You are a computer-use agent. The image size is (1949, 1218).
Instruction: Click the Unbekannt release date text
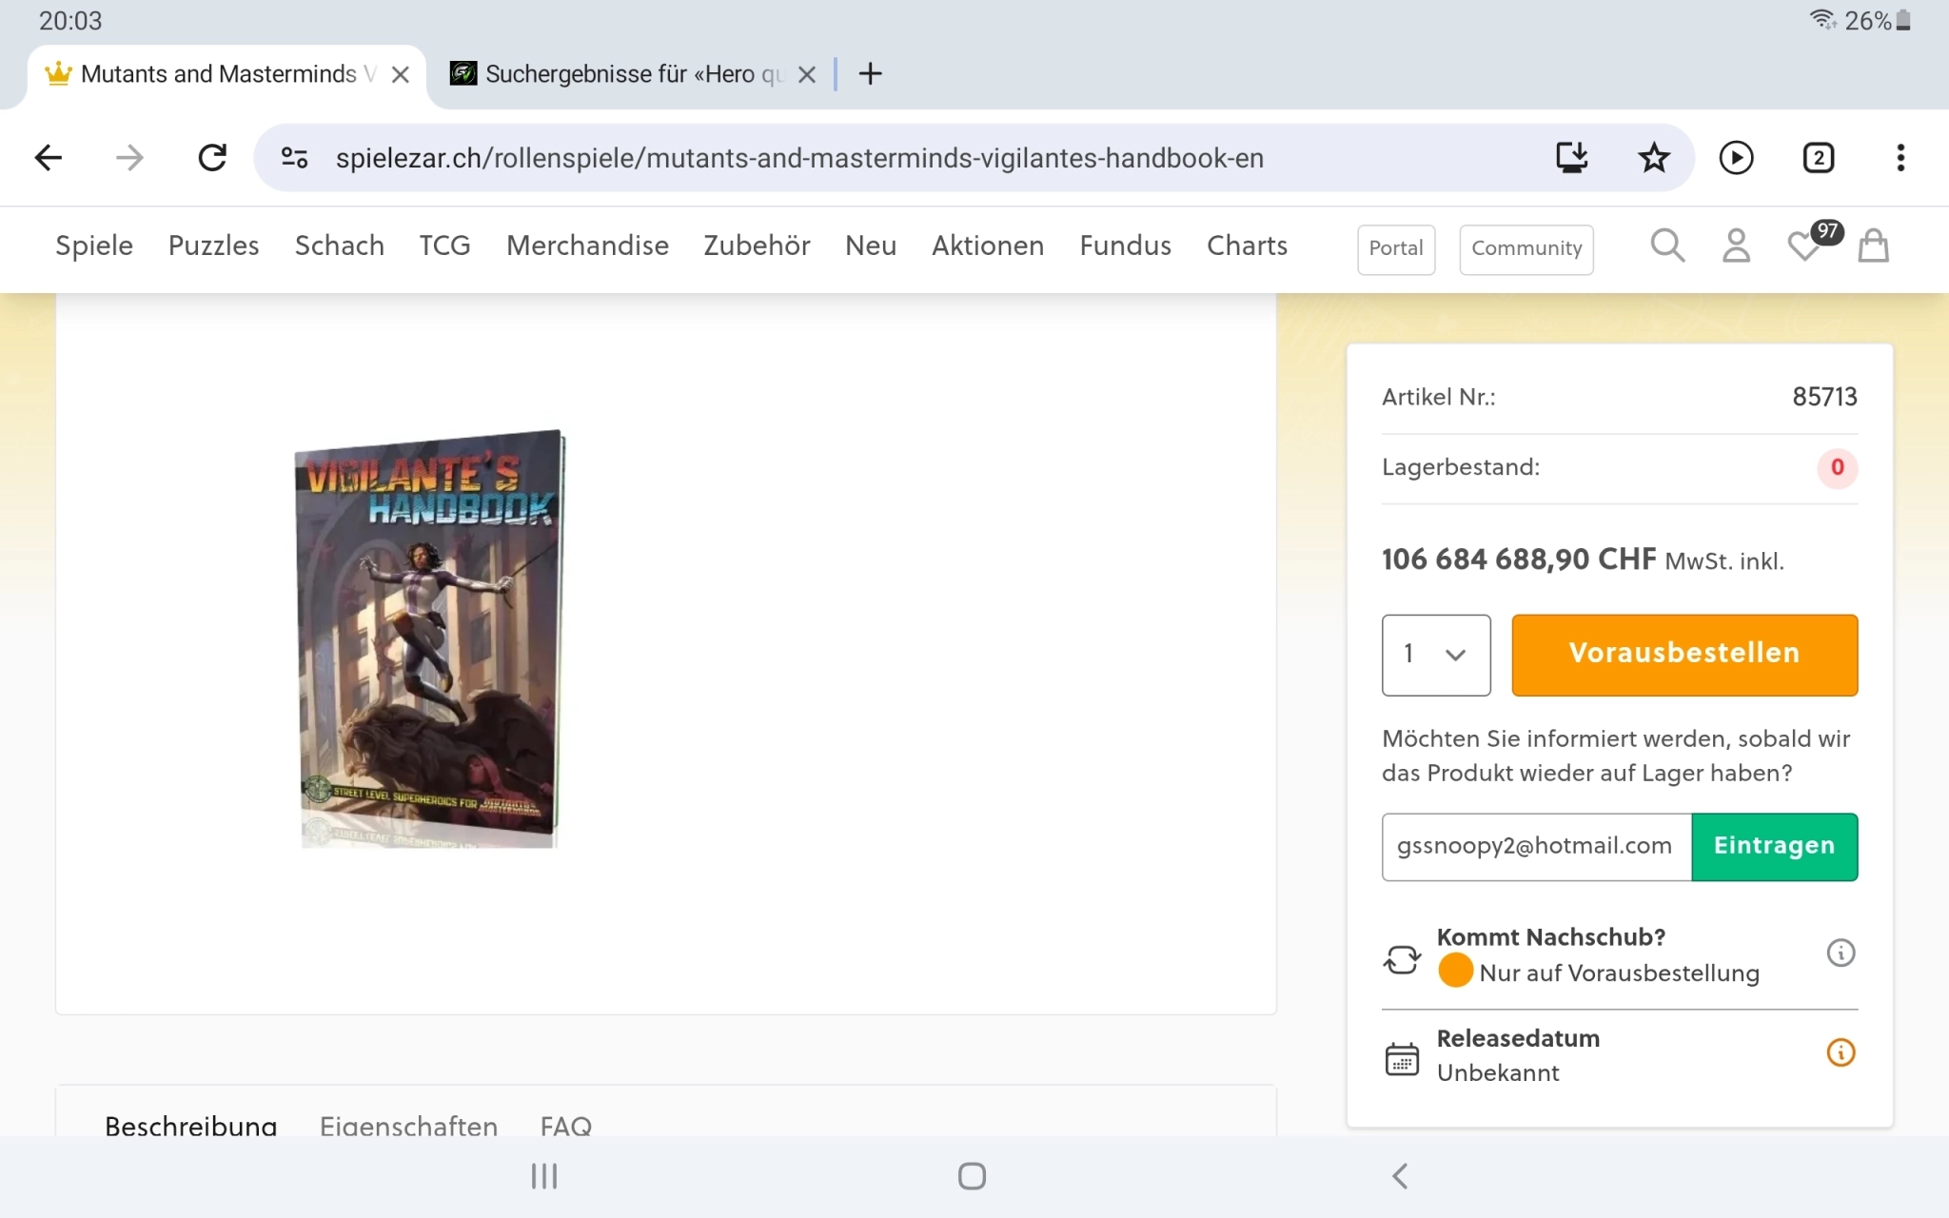(x=1498, y=1072)
